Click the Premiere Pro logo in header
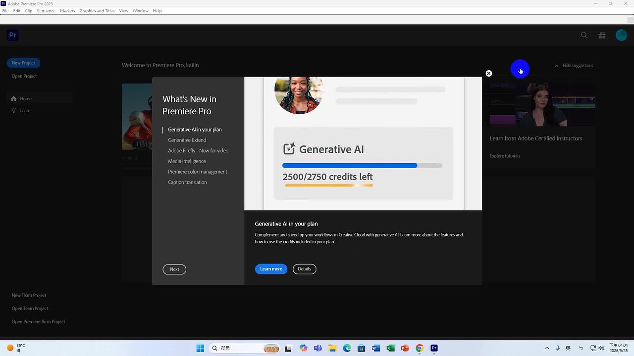634x356 pixels. [13, 35]
